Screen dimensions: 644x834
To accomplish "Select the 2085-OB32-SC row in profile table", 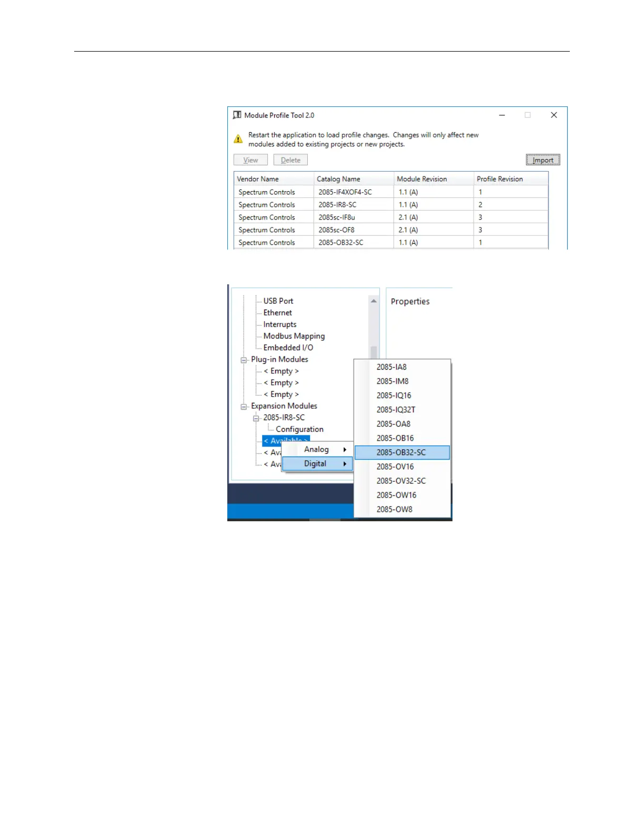I will coord(391,243).
